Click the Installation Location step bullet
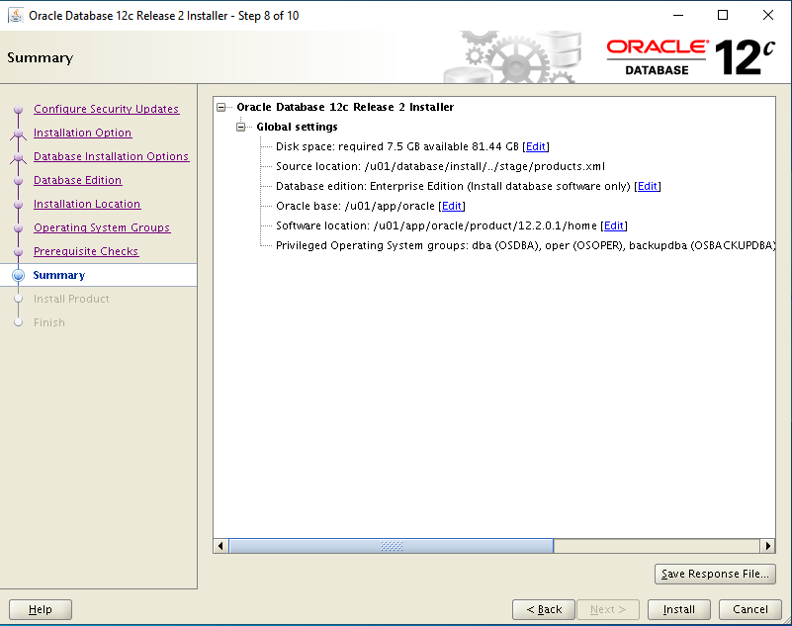Image resolution: width=792 pixels, height=626 pixels. click(x=18, y=204)
